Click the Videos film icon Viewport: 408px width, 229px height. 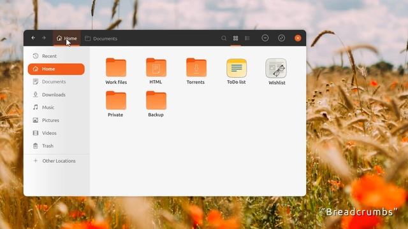[x=36, y=133]
